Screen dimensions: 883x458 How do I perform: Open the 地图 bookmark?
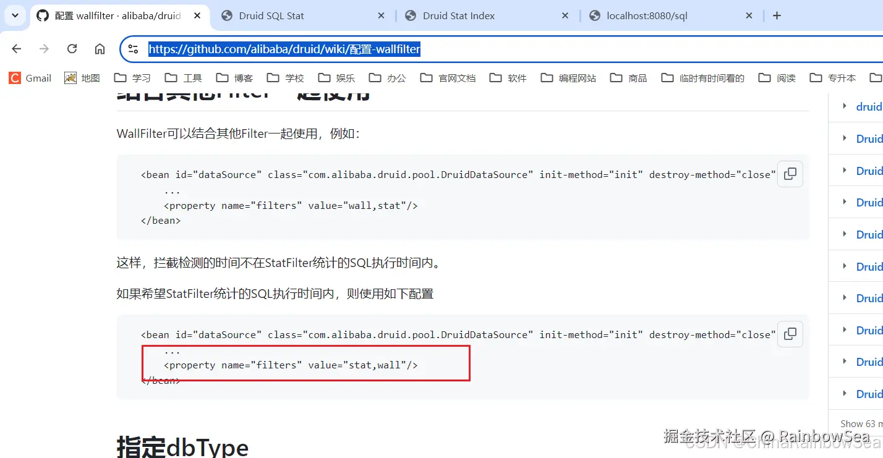tap(82, 78)
